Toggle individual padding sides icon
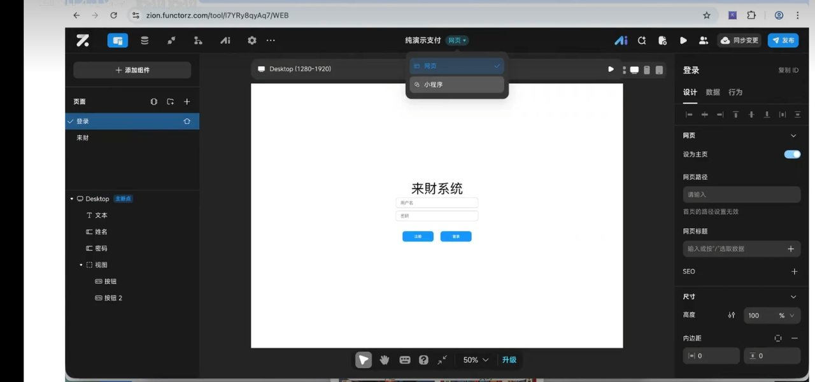The height and width of the screenshot is (382, 815). 778,338
